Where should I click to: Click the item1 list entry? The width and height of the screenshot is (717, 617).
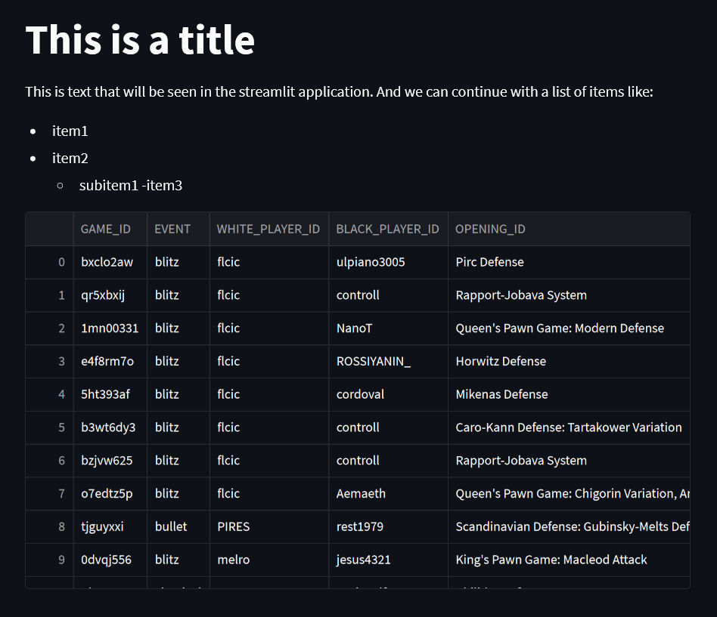tap(70, 131)
